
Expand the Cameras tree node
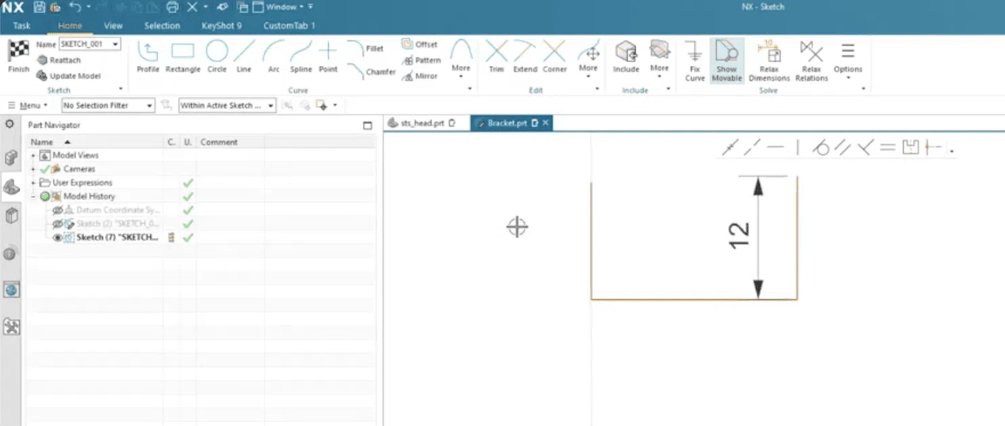click(x=33, y=169)
